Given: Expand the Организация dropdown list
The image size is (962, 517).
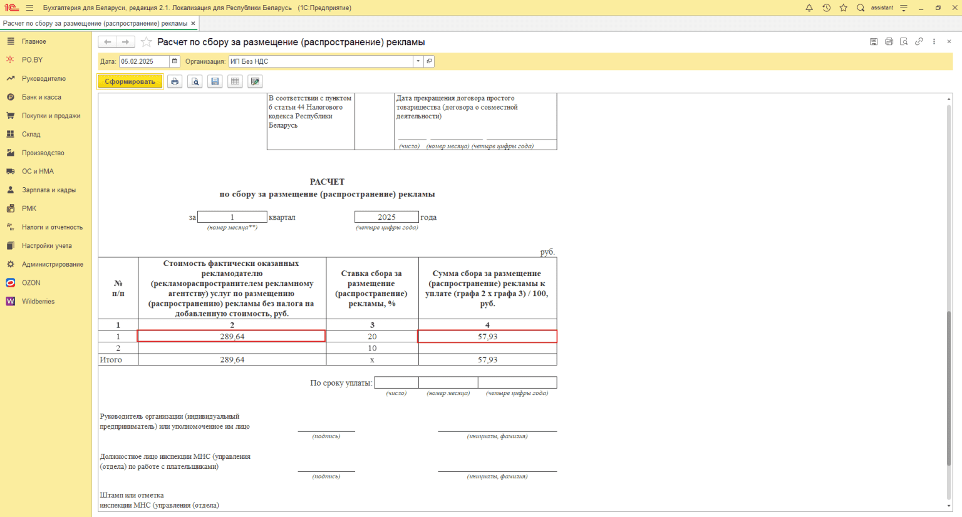Looking at the screenshot, I should click(418, 61).
